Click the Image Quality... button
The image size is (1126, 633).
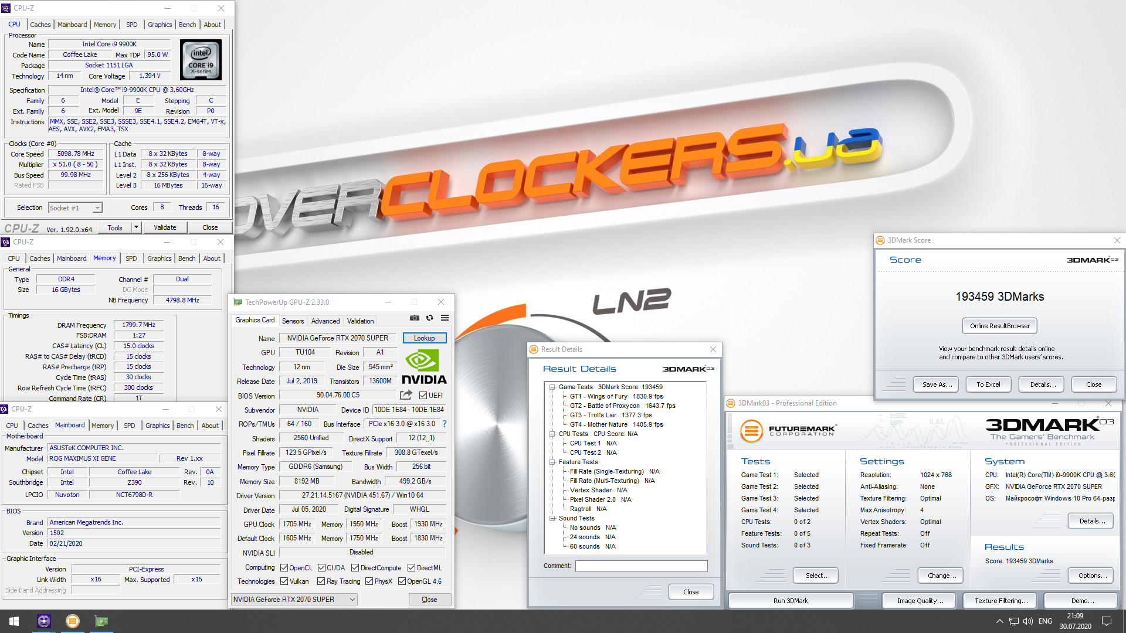click(x=920, y=601)
